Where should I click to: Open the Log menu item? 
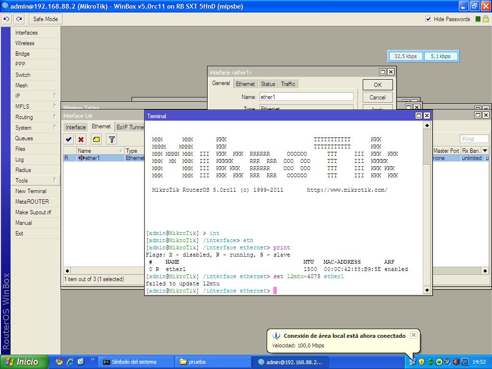35,160
